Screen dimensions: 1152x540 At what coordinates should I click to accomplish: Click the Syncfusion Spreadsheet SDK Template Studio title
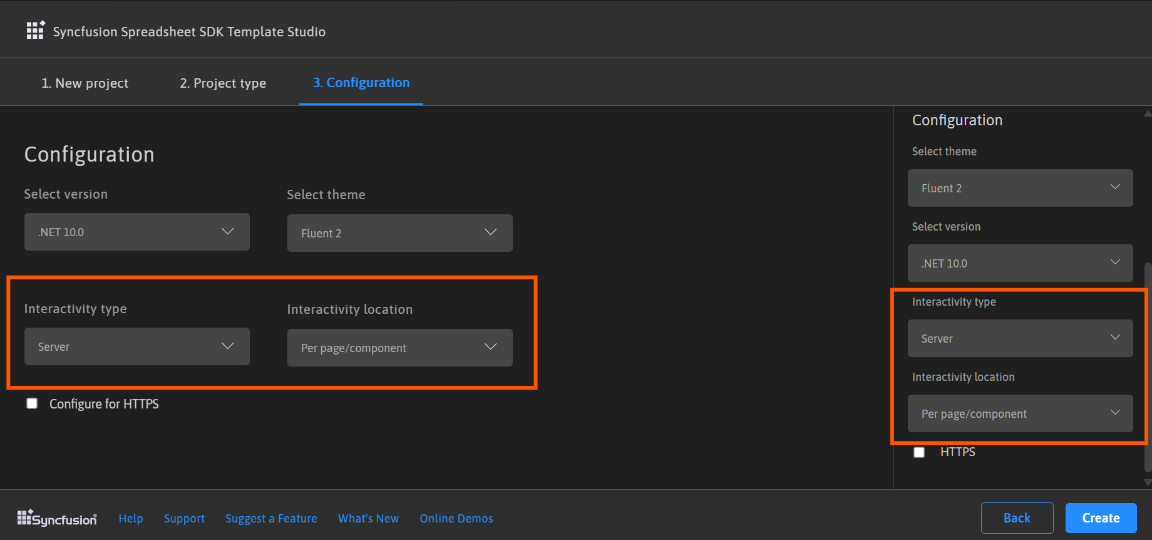tap(189, 31)
